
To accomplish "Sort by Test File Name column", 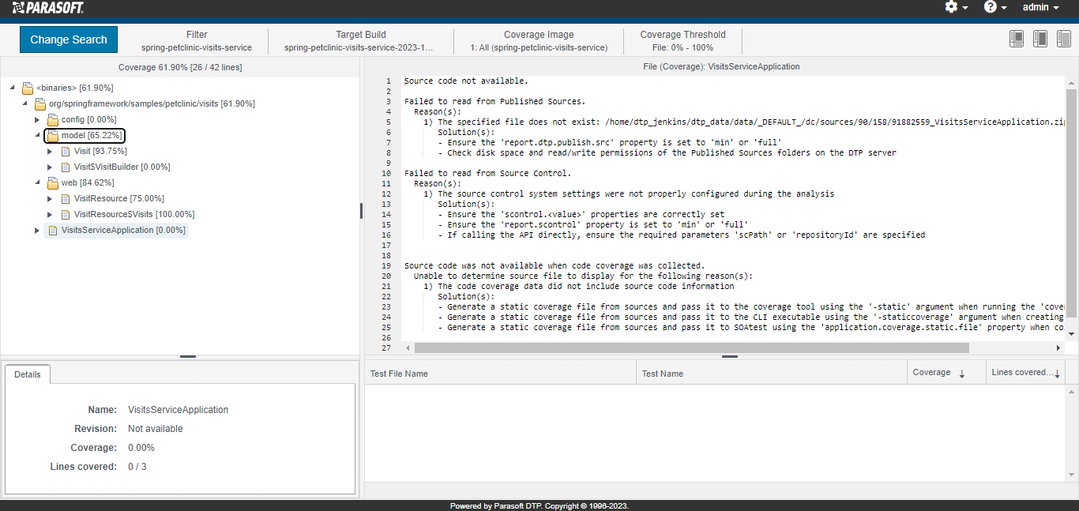I will click(501, 373).
